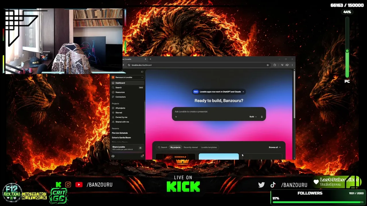Open the account avatar icon in sidebar footer

[x=113, y=156]
